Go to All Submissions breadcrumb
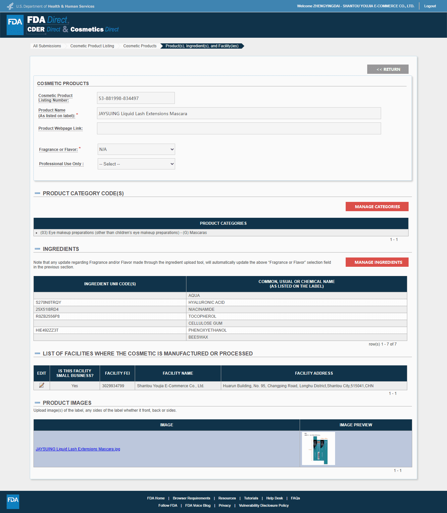Image resolution: width=447 pixels, height=513 pixels. coord(47,46)
